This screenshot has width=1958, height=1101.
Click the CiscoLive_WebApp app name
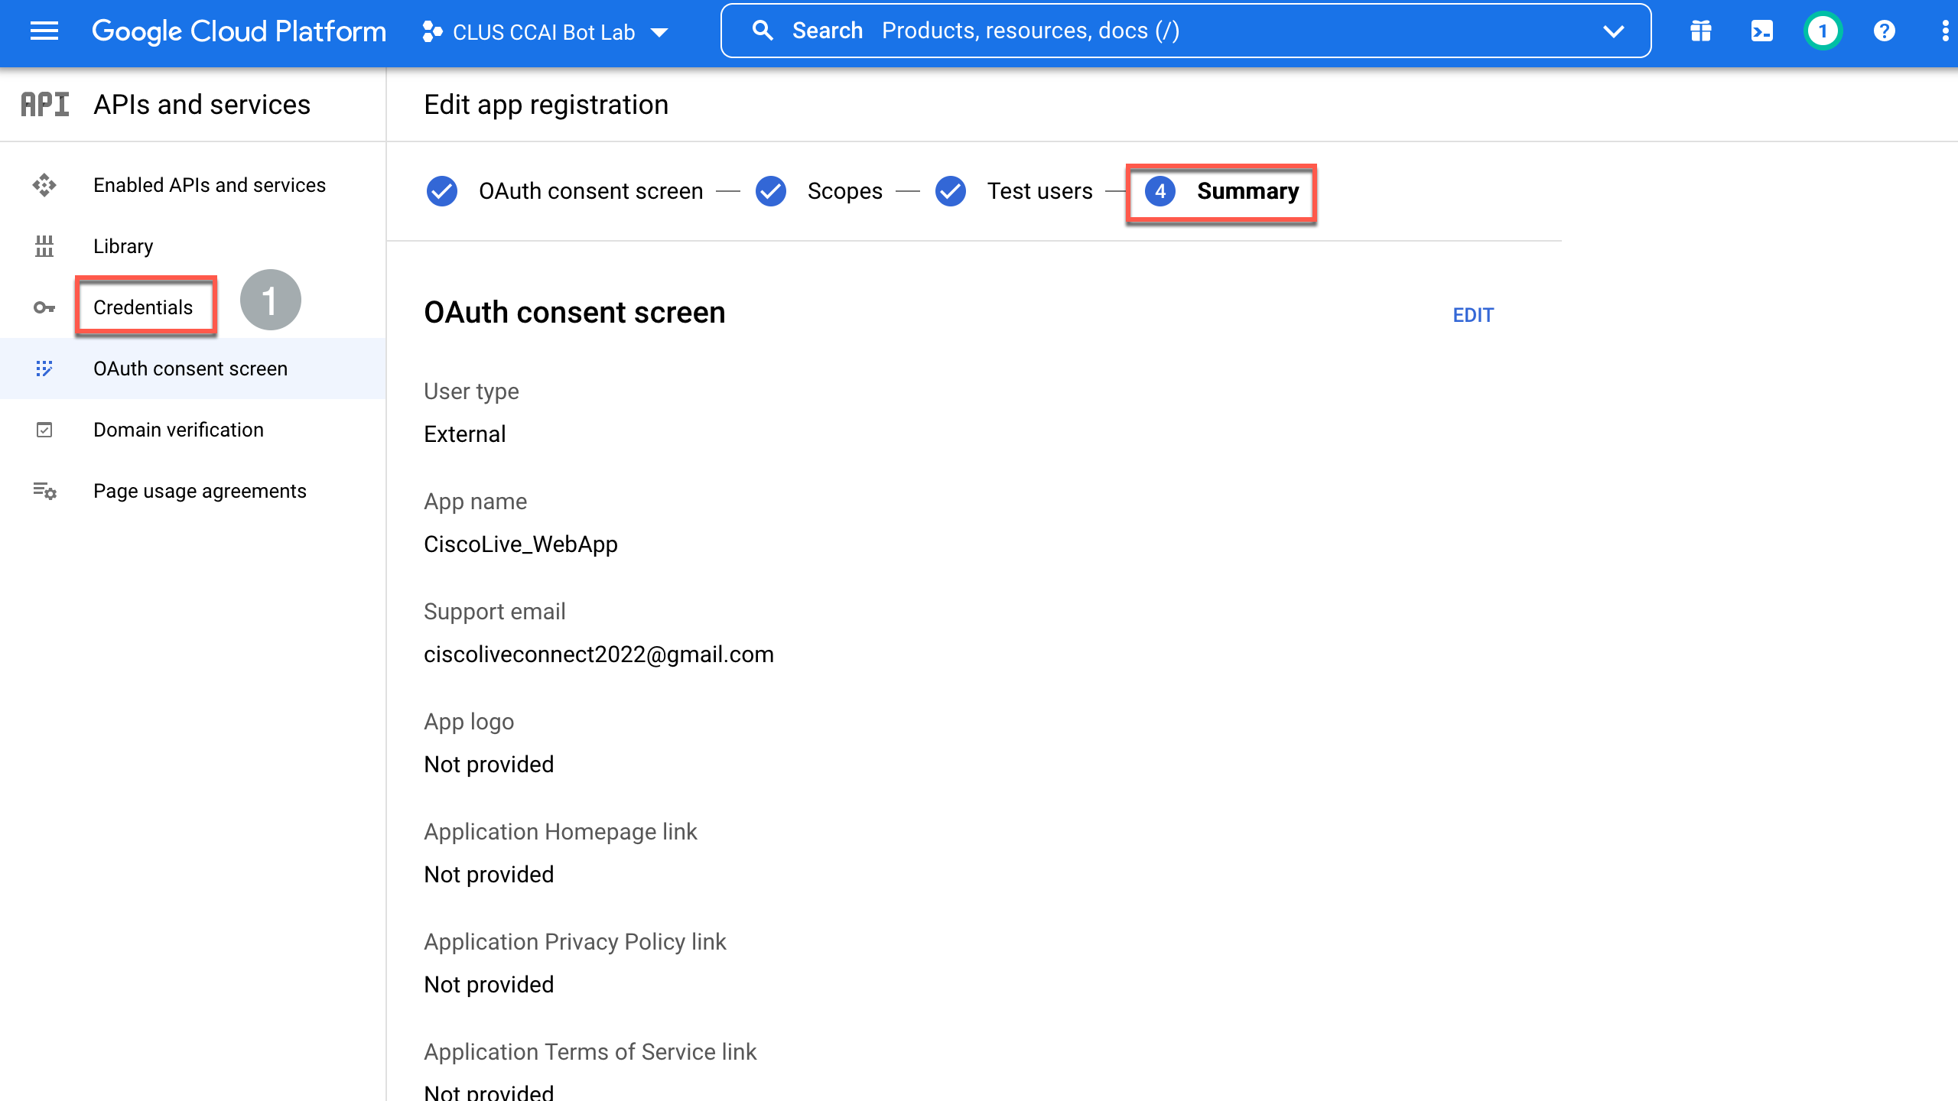[x=520, y=544]
